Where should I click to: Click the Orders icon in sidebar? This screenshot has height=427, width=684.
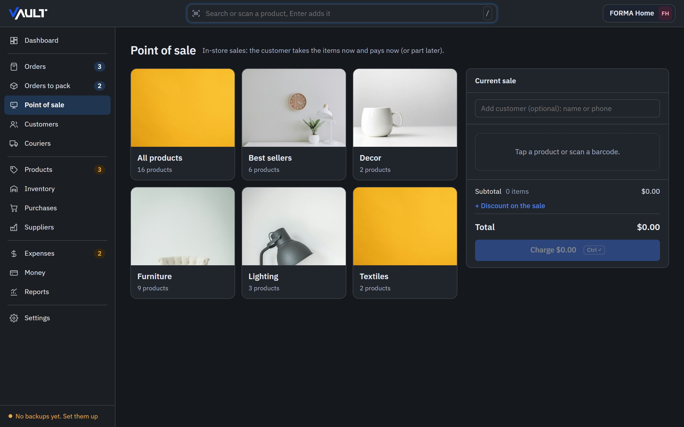pos(14,67)
